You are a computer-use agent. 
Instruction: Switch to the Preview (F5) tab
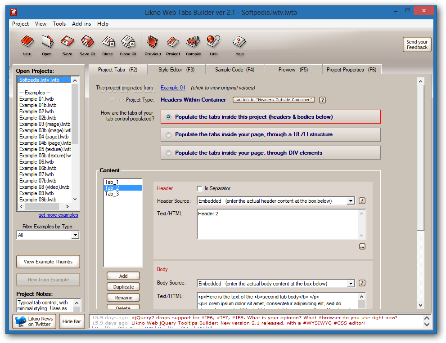[x=293, y=70]
